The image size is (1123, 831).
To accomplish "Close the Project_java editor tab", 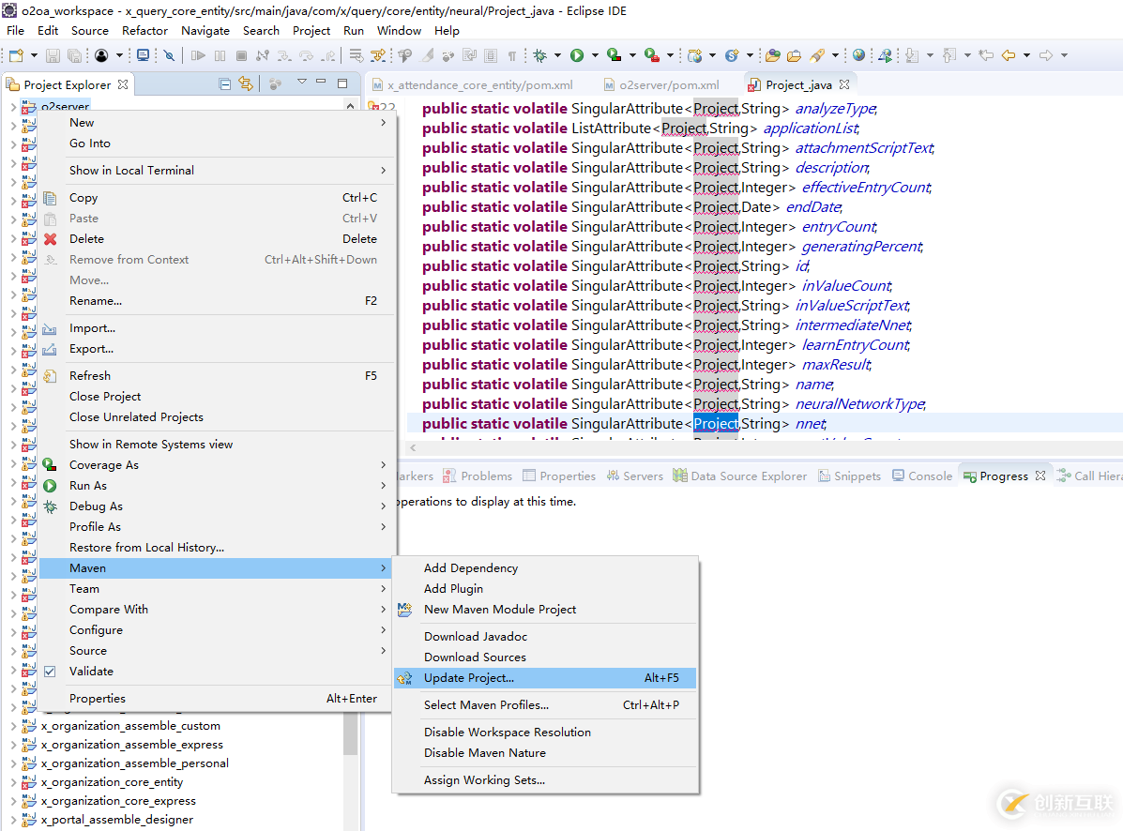I will click(x=844, y=84).
